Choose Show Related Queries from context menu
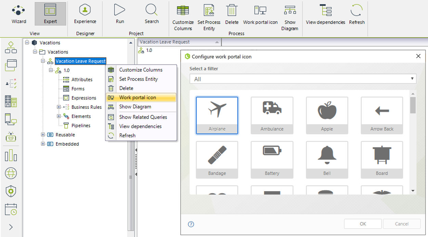 point(141,117)
